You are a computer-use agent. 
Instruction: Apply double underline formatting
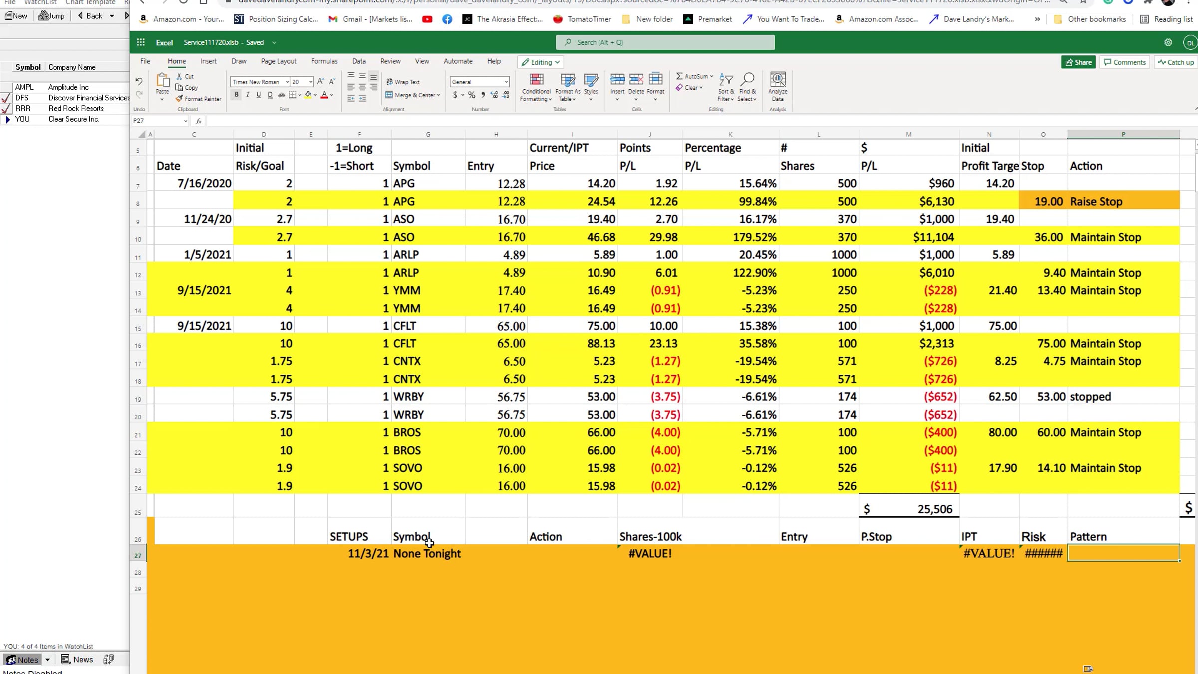270,95
